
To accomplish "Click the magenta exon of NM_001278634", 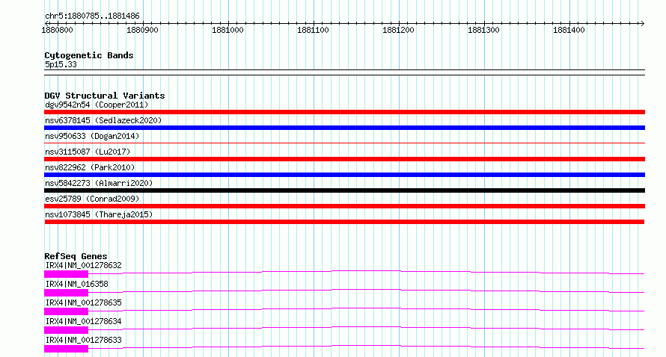I will pyautogui.click(x=67, y=330).
